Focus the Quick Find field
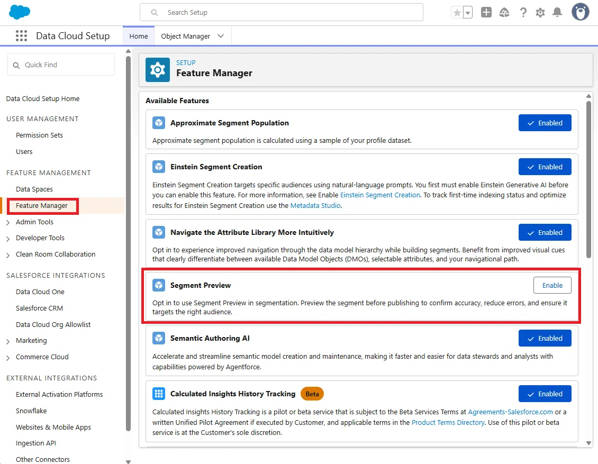This screenshot has width=598, height=464. pyautogui.click(x=61, y=65)
